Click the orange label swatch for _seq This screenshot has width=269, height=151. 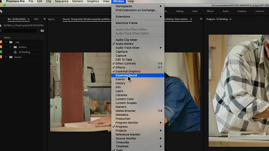[1, 42]
